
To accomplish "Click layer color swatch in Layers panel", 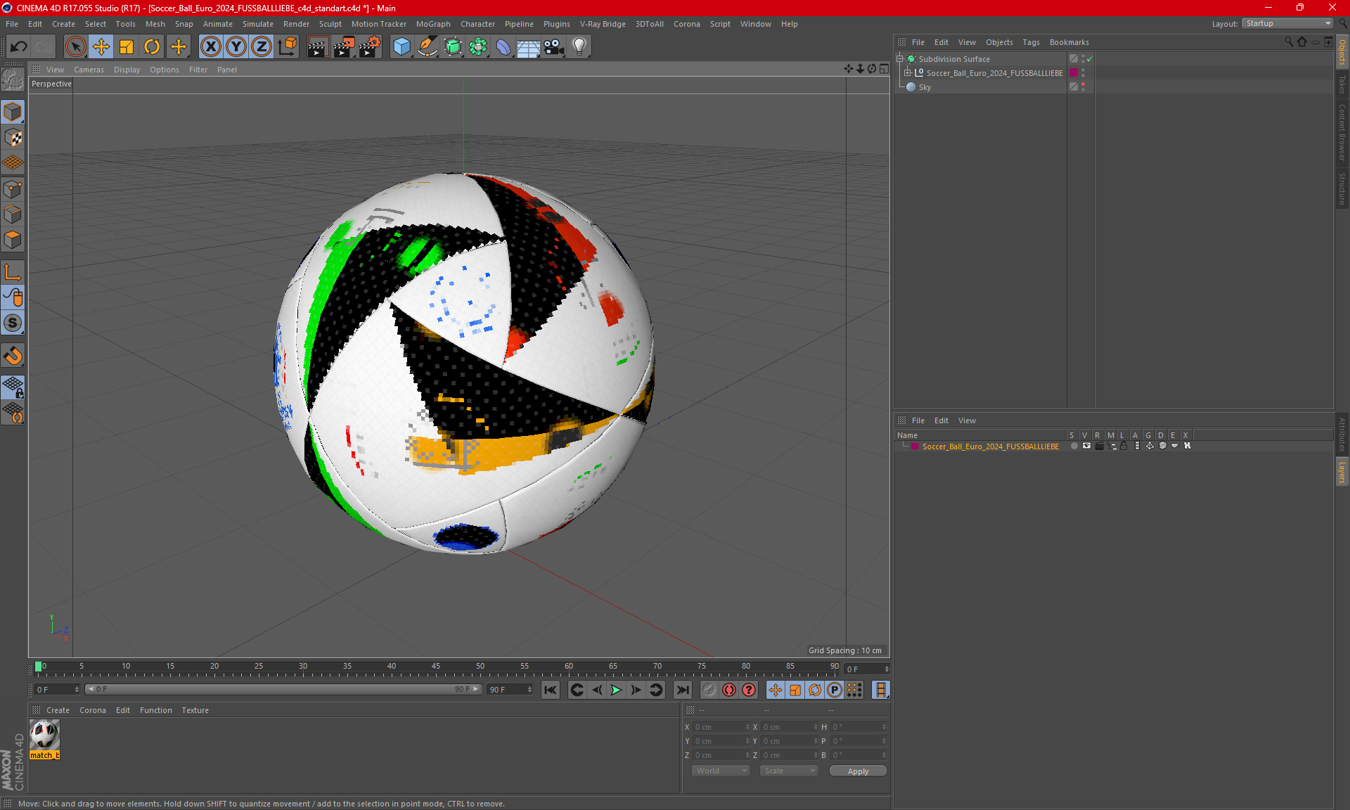I will coord(915,446).
